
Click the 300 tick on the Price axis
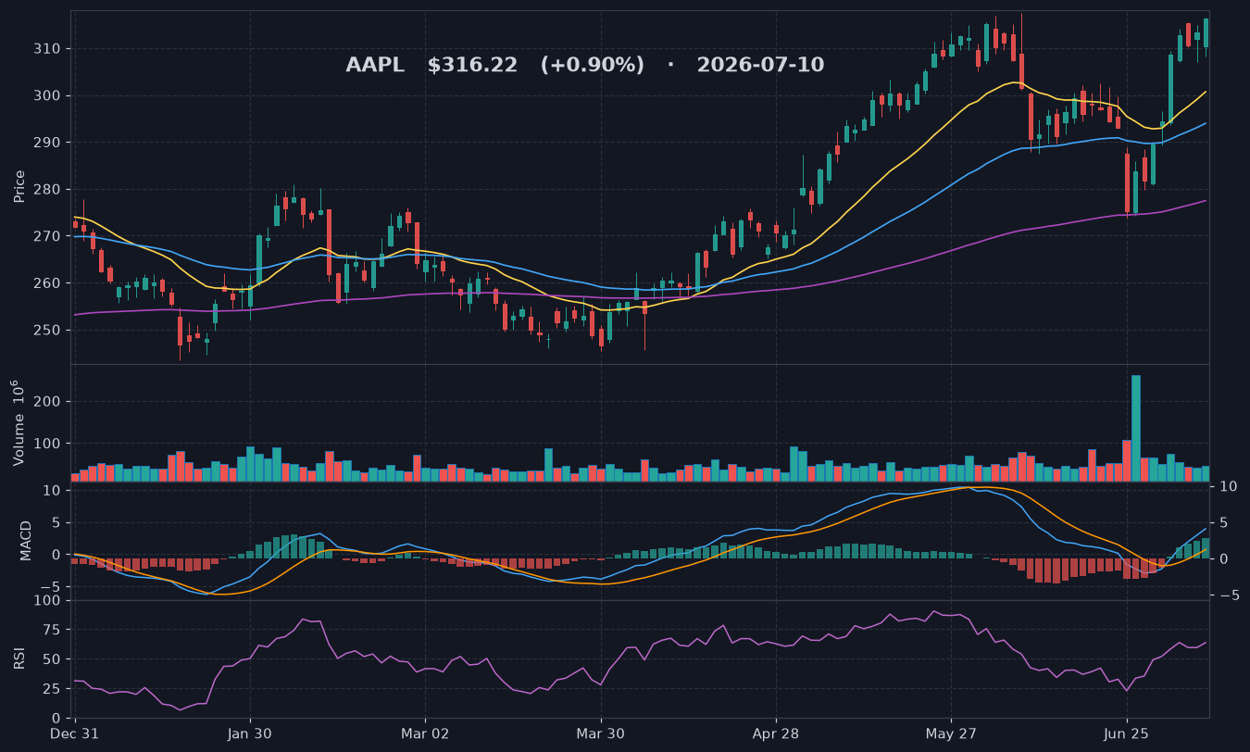pyautogui.click(x=48, y=95)
